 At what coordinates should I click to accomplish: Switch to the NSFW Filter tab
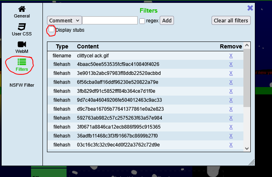coord(22,85)
